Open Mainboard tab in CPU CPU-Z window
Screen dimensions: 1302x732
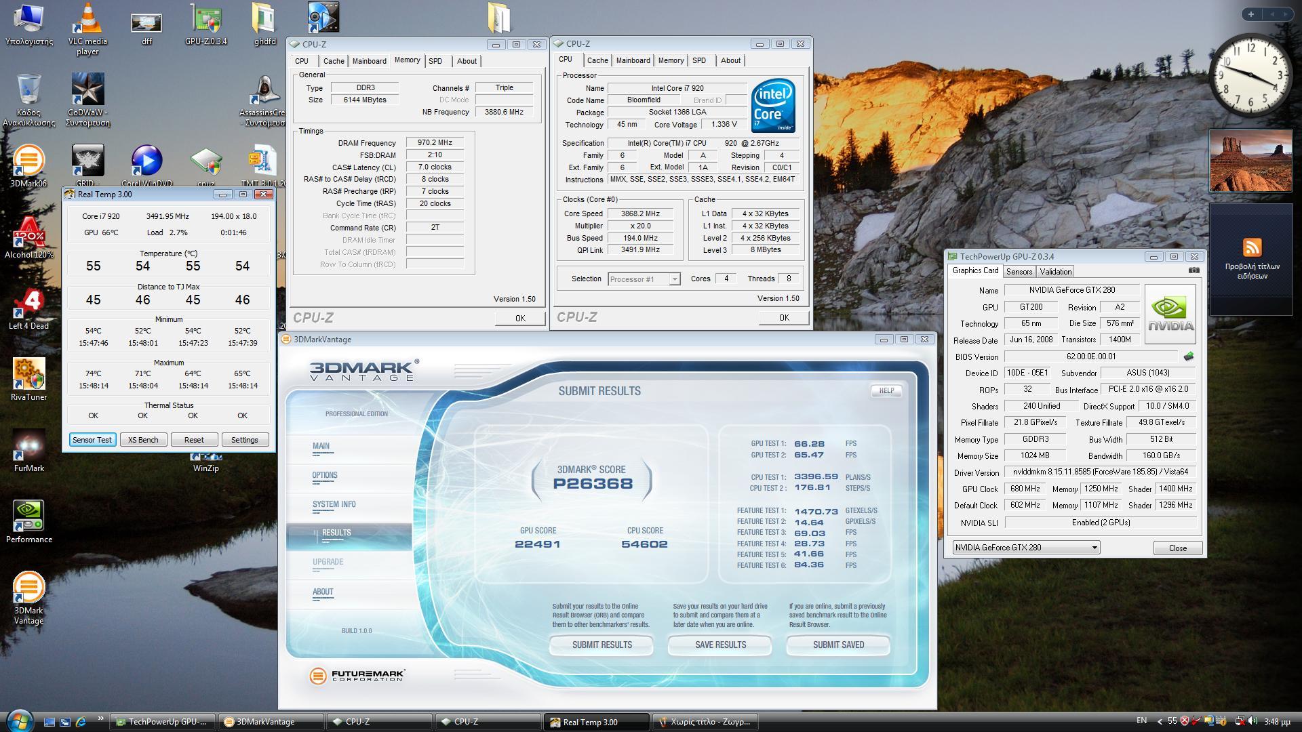pyautogui.click(x=633, y=61)
